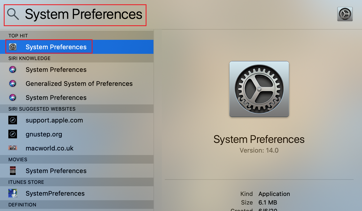Screen dimensions: 362x211
Task: Click the large System Preferences preview icon
Action: click(x=259, y=89)
